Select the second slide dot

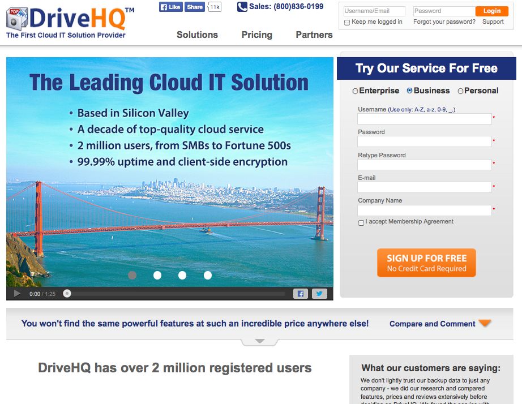click(x=157, y=275)
